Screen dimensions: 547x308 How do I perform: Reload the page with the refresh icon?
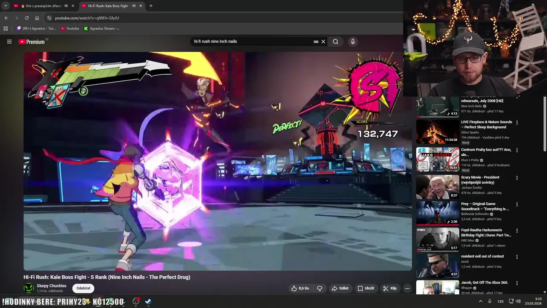pyautogui.click(x=26, y=18)
